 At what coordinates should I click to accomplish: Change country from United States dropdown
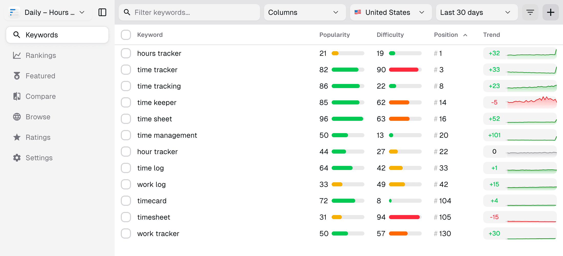pyautogui.click(x=391, y=12)
